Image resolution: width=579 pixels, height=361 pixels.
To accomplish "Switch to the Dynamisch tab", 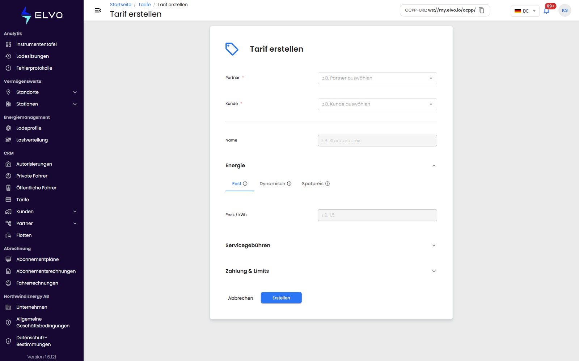I will click(275, 184).
